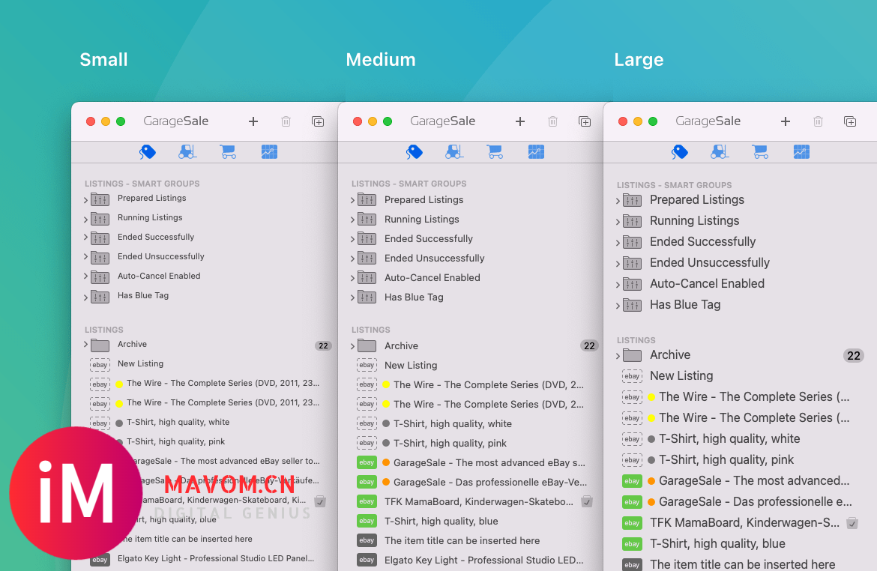
Task: Click ebay icon beside item title row, Medium
Action: [x=367, y=541]
